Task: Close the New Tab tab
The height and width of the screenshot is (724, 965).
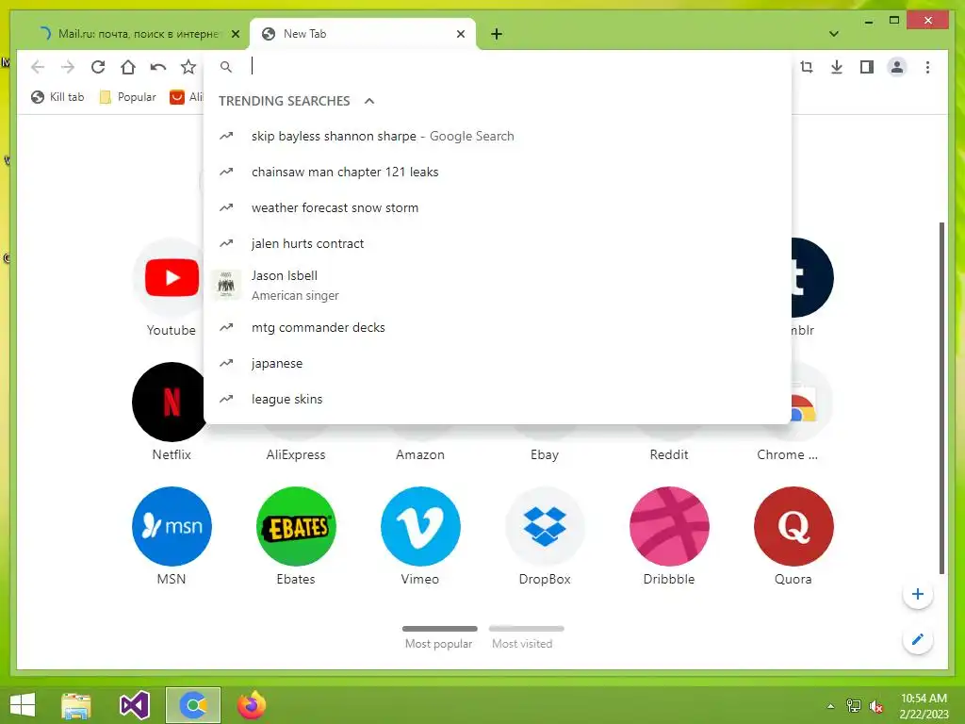Action: point(460,34)
